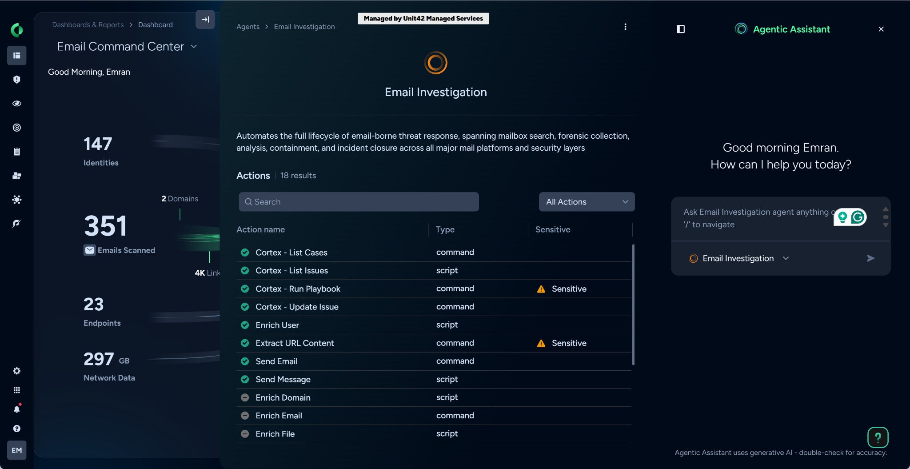Toggle status check for Extract URL Content
The image size is (910, 469).
pyautogui.click(x=245, y=343)
